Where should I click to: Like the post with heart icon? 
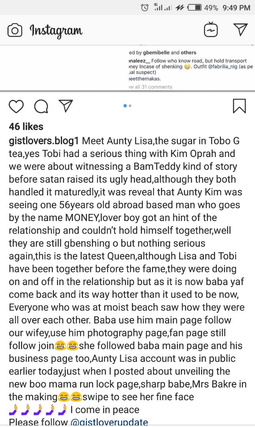click(x=16, y=106)
